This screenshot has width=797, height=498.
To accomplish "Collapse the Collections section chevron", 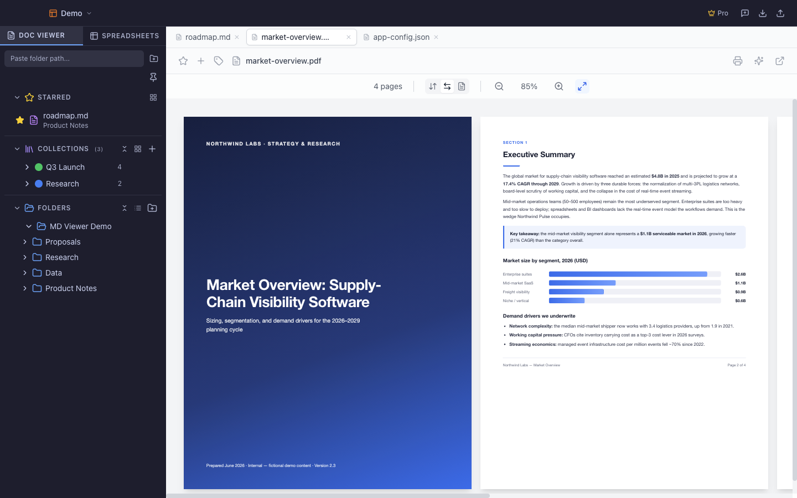I will click(x=17, y=149).
